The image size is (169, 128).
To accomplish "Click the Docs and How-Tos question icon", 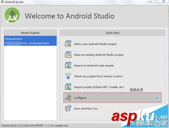I will [68, 108].
